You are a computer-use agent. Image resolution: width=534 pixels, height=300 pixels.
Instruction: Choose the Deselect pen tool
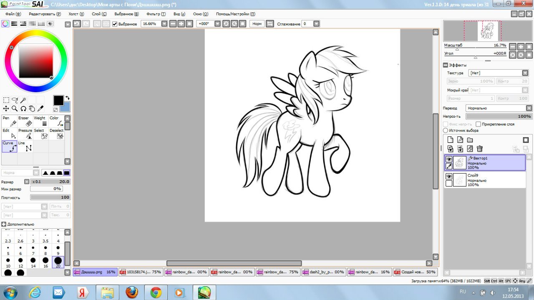coord(56,134)
